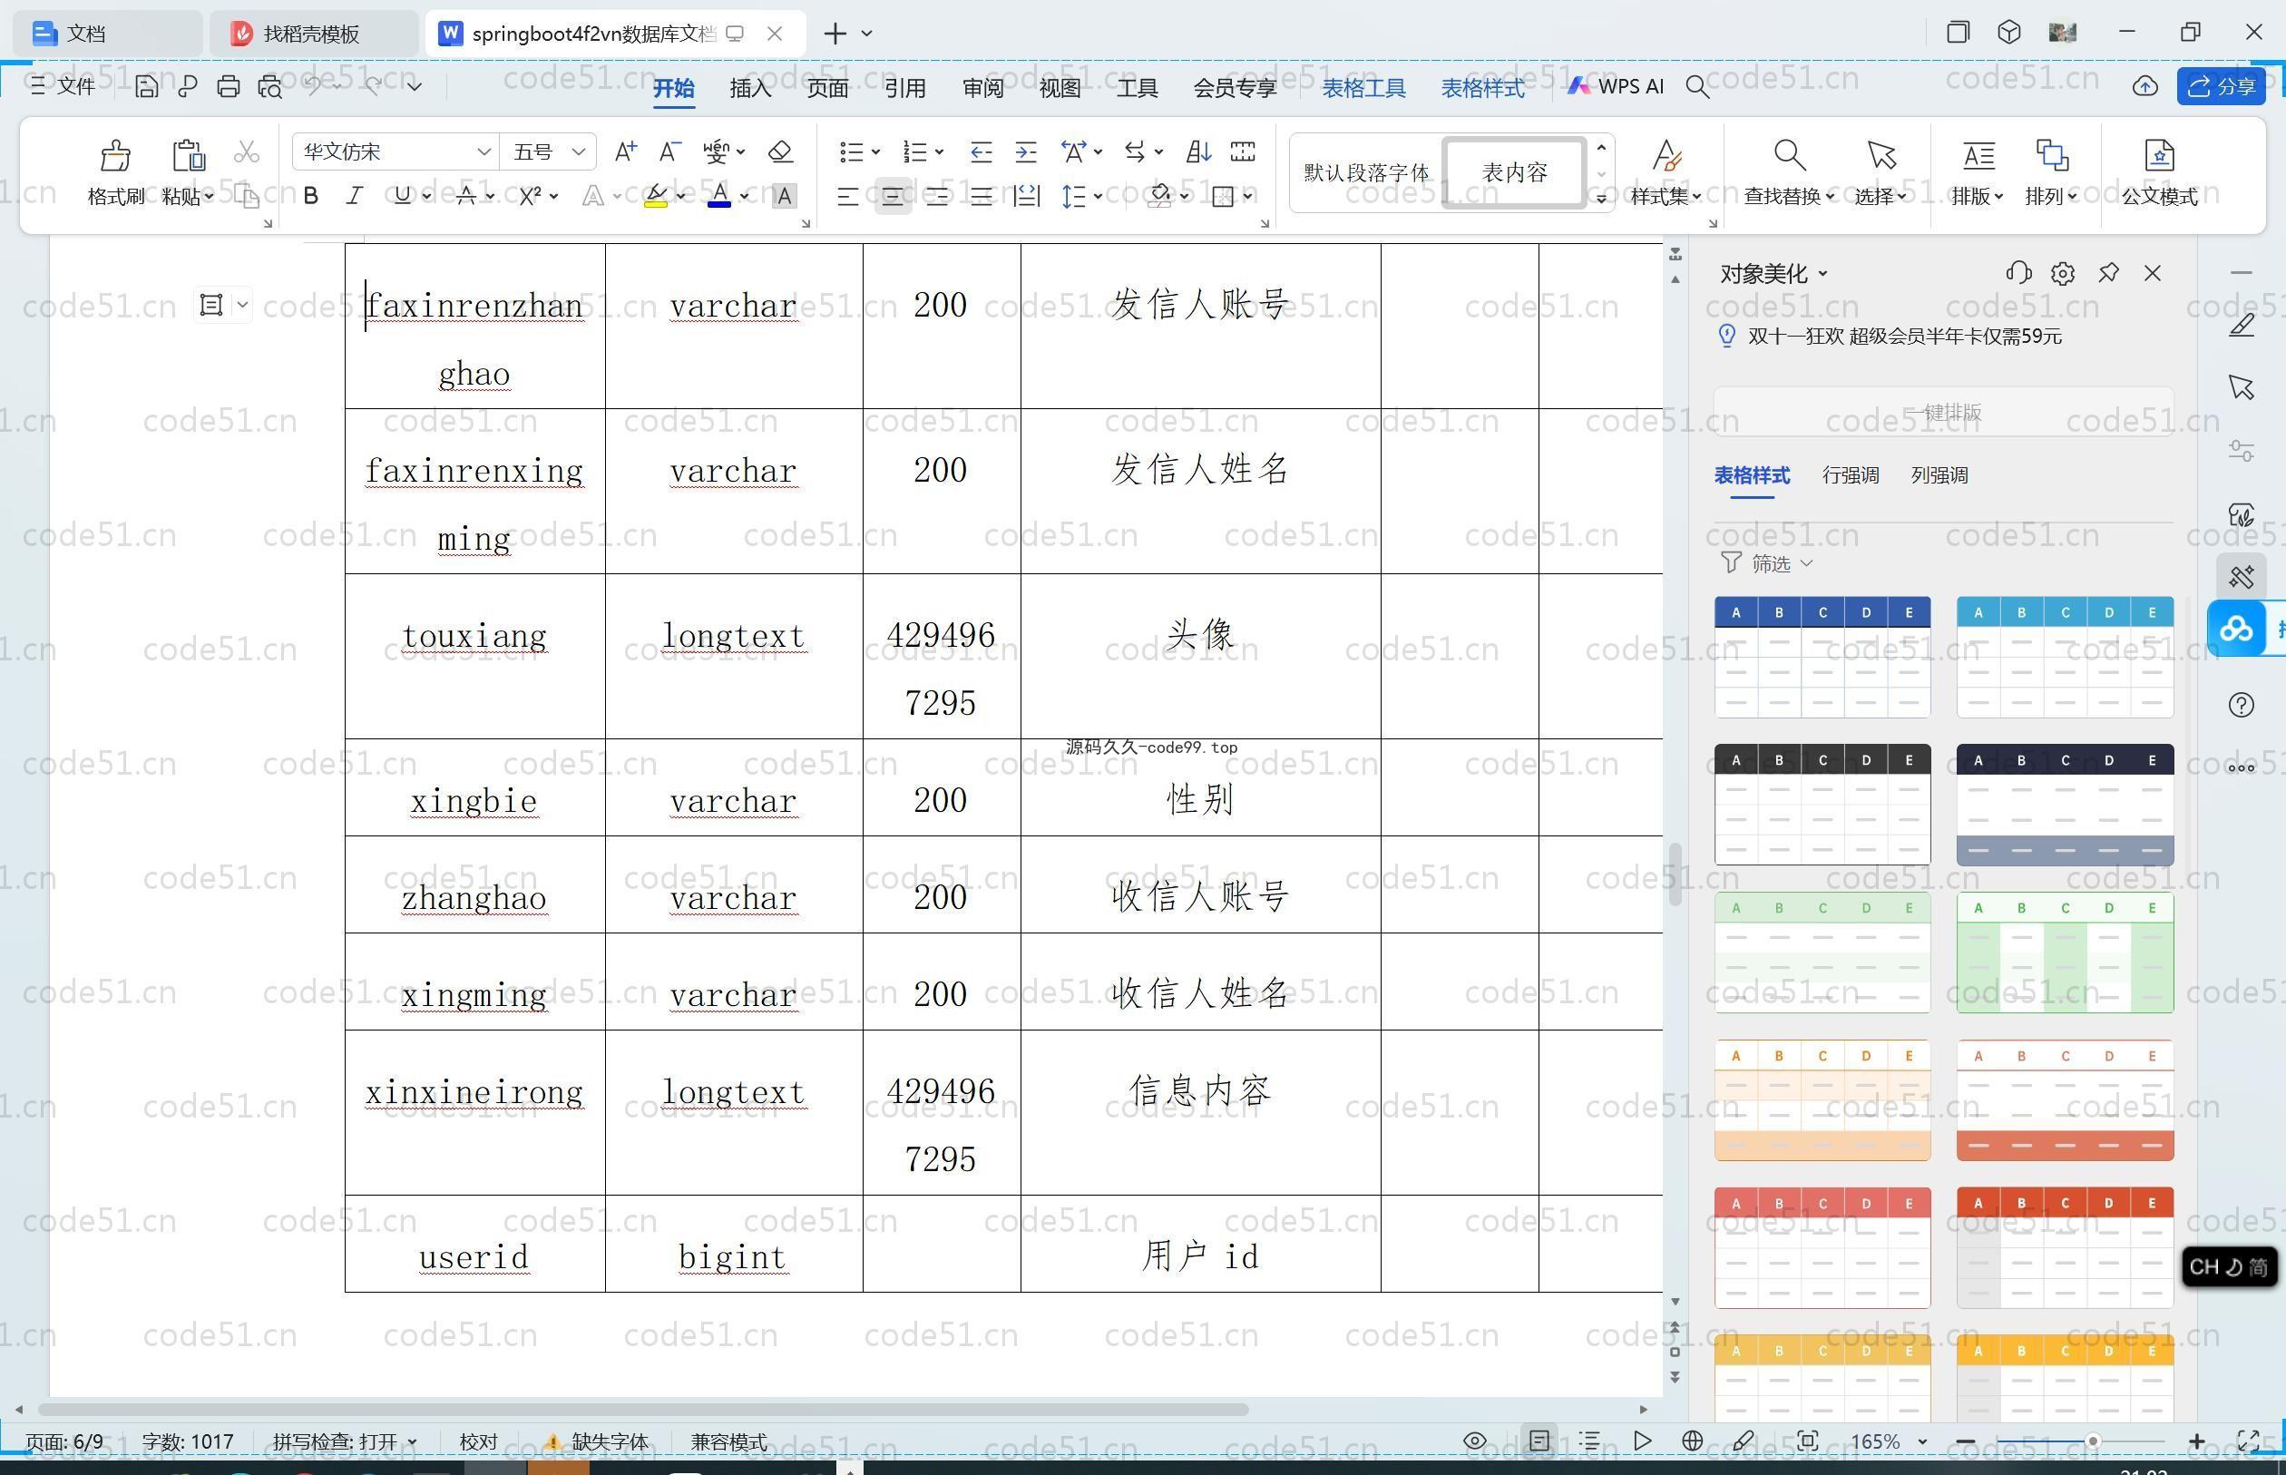Click the 缺失字体 missing fonts warning
Viewport: 2286px width, 1475px height.
click(598, 1441)
